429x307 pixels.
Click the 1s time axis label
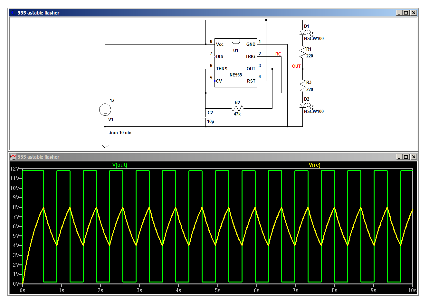point(62,290)
